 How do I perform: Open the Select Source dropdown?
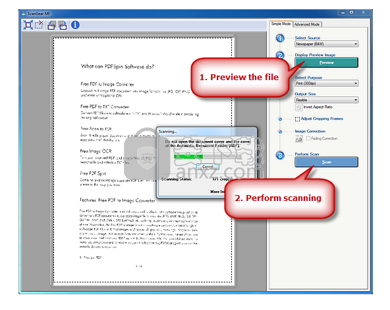[x=326, y=44]
